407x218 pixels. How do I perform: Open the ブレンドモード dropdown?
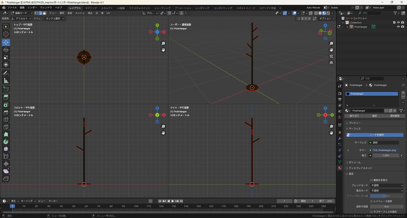(387, 185)
